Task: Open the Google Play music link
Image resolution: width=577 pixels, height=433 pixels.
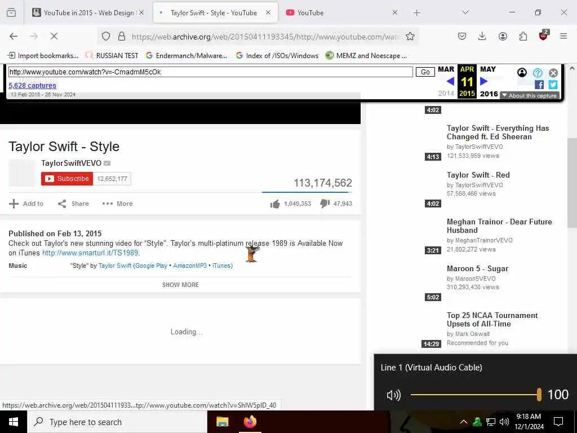Action: pos(151,266)
